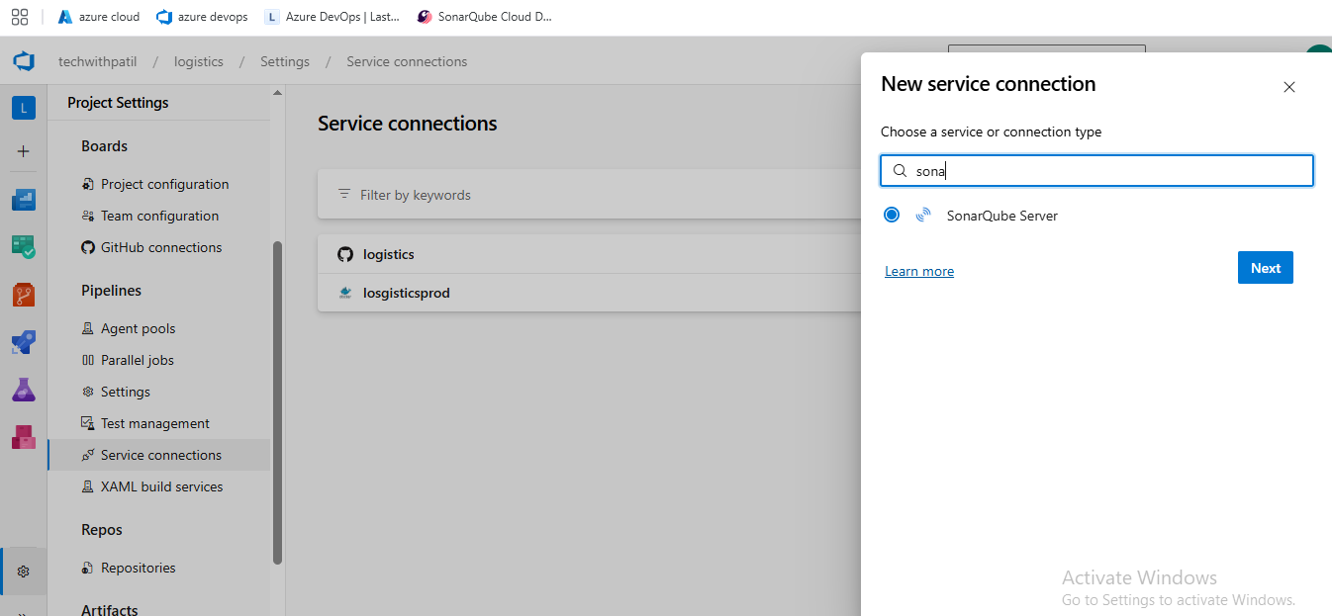Click the logistics breadcrumb link
Image resolution: width=1332 pixels, height=616 pixels.
tap(199, 61)
